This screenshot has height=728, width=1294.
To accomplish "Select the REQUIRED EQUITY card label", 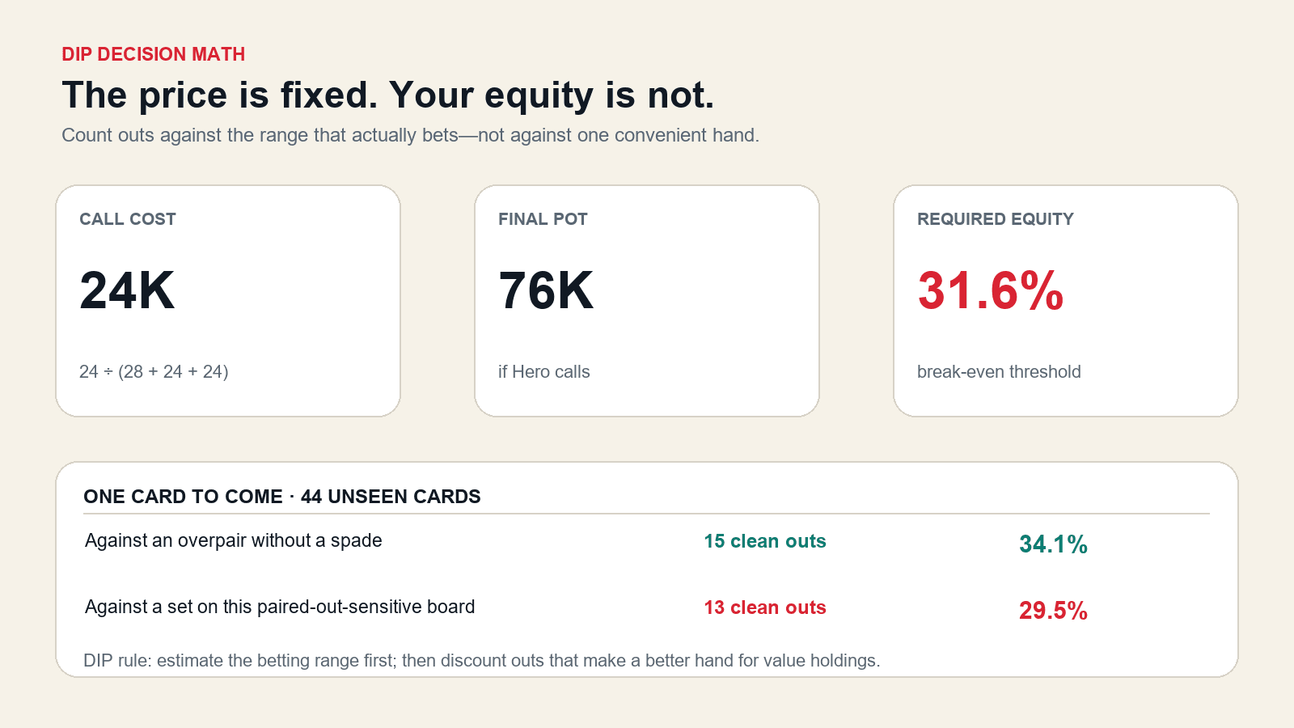I will [996, 219].
